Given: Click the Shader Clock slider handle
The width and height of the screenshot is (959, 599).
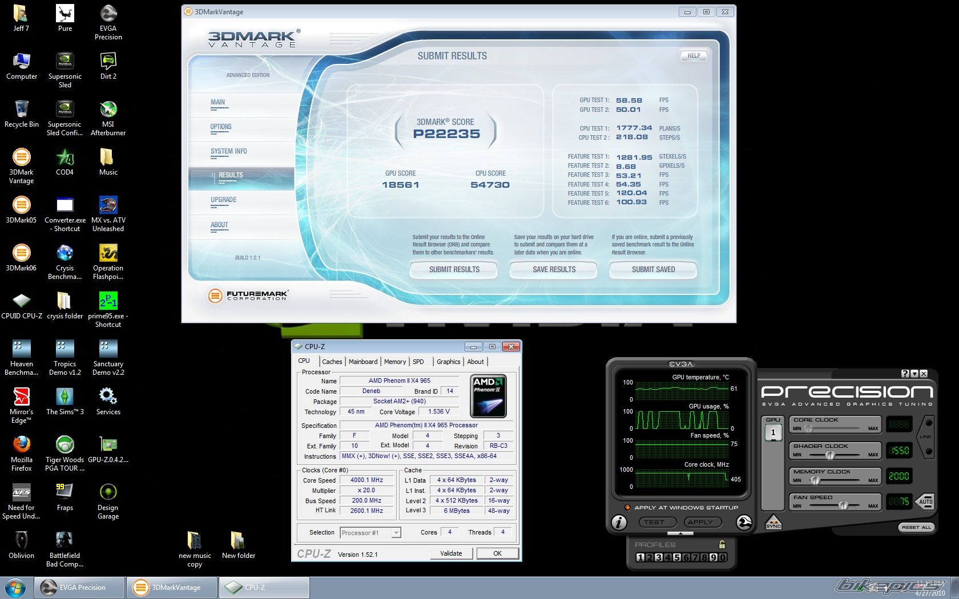Looking at the screenshot, I should [830, 455].
